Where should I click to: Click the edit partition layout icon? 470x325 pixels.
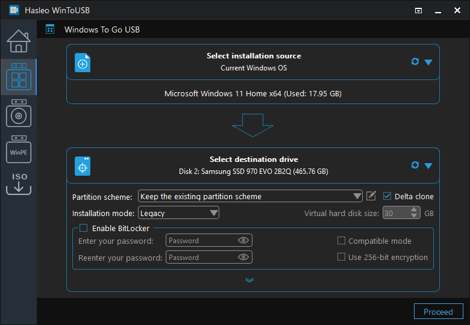click(x=371, y=196)
